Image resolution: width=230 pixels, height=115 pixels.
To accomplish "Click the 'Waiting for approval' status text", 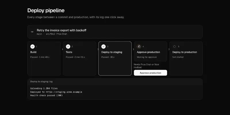I will (x=147, y=57).
